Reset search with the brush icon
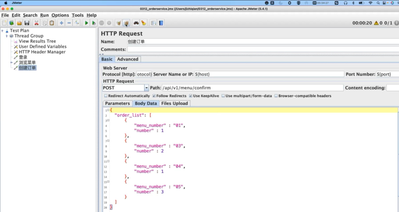This screenshot has width=399, height=212. click(x=144, y=23)
